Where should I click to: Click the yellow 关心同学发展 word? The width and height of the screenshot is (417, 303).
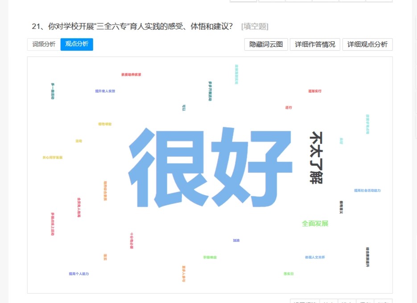coord(53,157)
